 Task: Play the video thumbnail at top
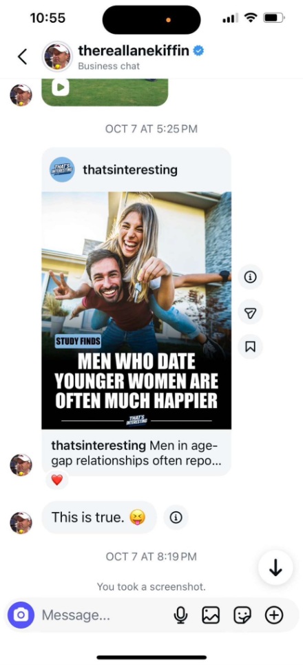[61, 88]
